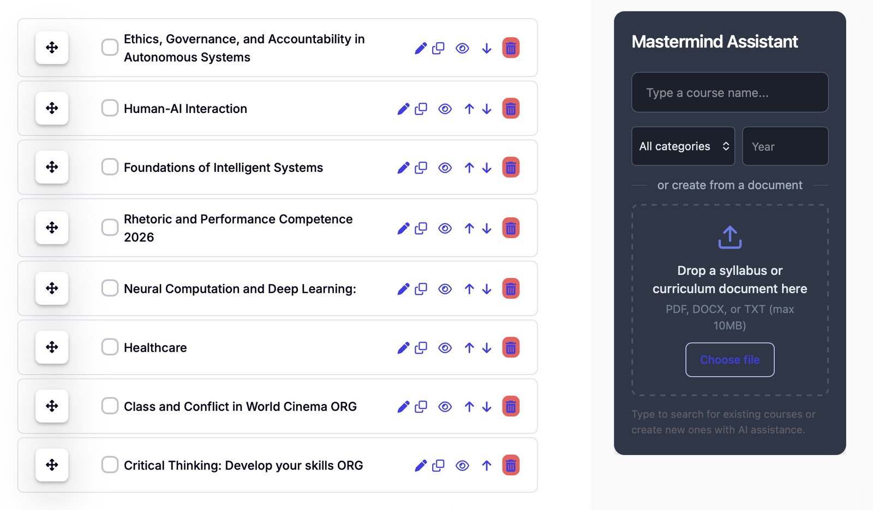Move Ethics, Governance, and Accountability course down
The height and width of the screenshot is (510, 873).
click(x=487, y=49)
